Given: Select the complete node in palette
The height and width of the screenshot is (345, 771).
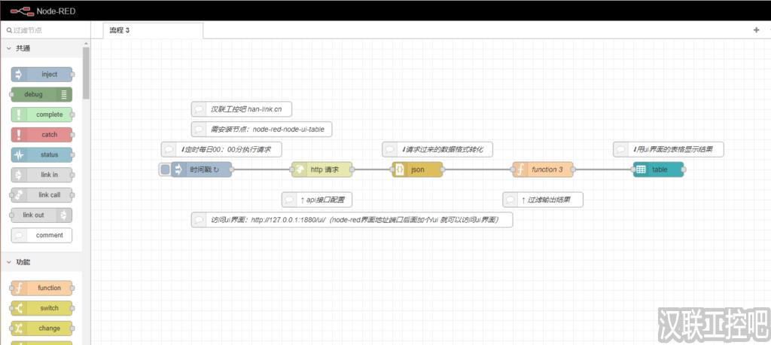Looking at the screenshot, I should coord(42,114).
